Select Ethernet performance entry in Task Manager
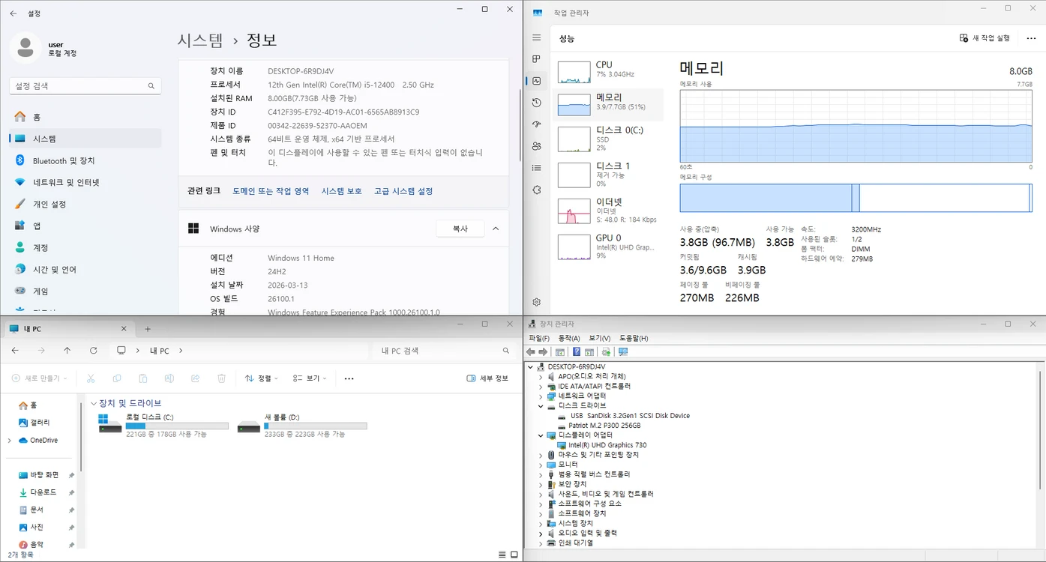Viewport: 1046px width, 562px height. coord(609,211)
